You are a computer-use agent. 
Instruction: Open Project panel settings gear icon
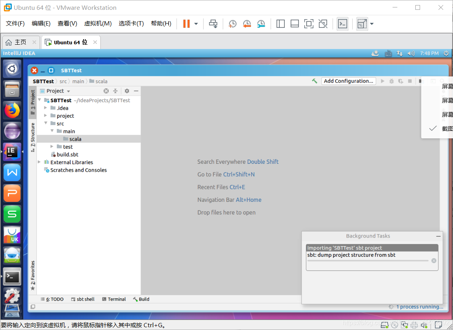pyautogui.click(x=126, y=91)
